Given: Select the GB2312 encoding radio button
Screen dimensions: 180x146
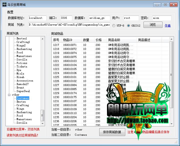Looking at the screenshot, I should [x=128, y=26].
